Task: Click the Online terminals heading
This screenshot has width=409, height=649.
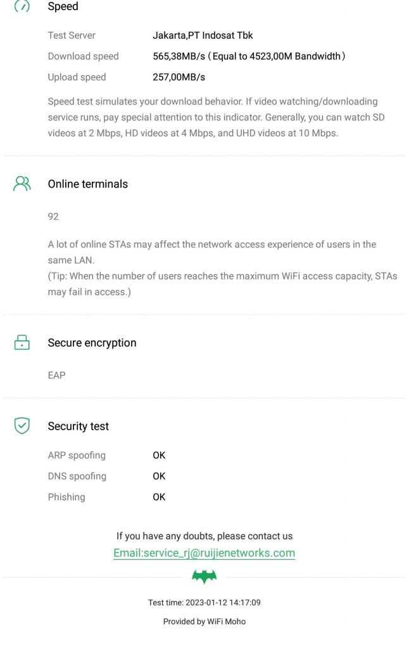Action: click(x=88, y=184)
